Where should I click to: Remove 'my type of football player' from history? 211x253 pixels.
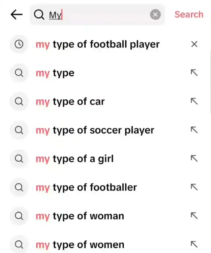[x=194, y=44]
